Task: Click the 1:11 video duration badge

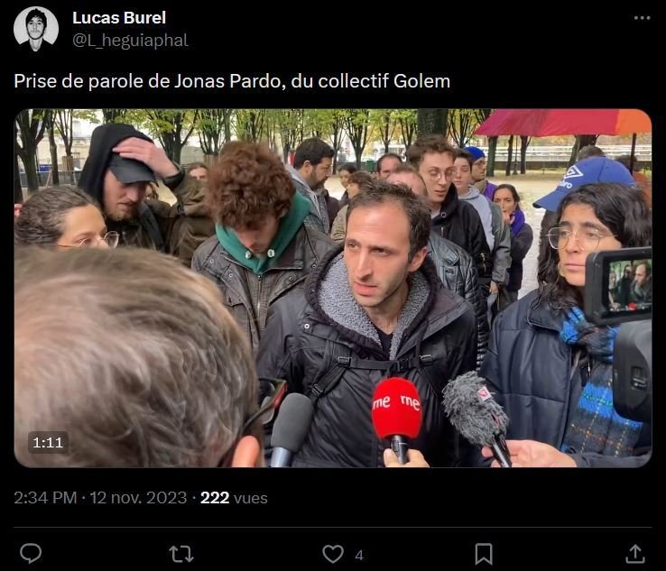Action: (48, 443)
